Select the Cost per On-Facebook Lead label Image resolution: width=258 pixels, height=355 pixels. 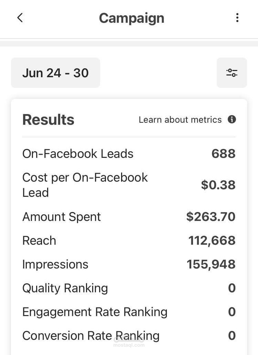click(85, 185)
